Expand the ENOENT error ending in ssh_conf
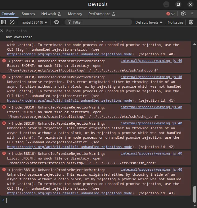This screenshot has height=208, width=197. (x=10, y=154)
